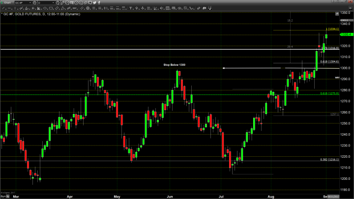Click the green 1330.4 price marker
354x199 pixels.
tap(347, 34)
